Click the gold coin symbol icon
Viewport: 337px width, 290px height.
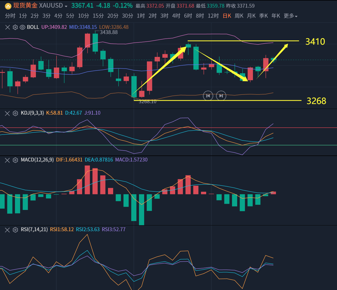coord(8,6)
